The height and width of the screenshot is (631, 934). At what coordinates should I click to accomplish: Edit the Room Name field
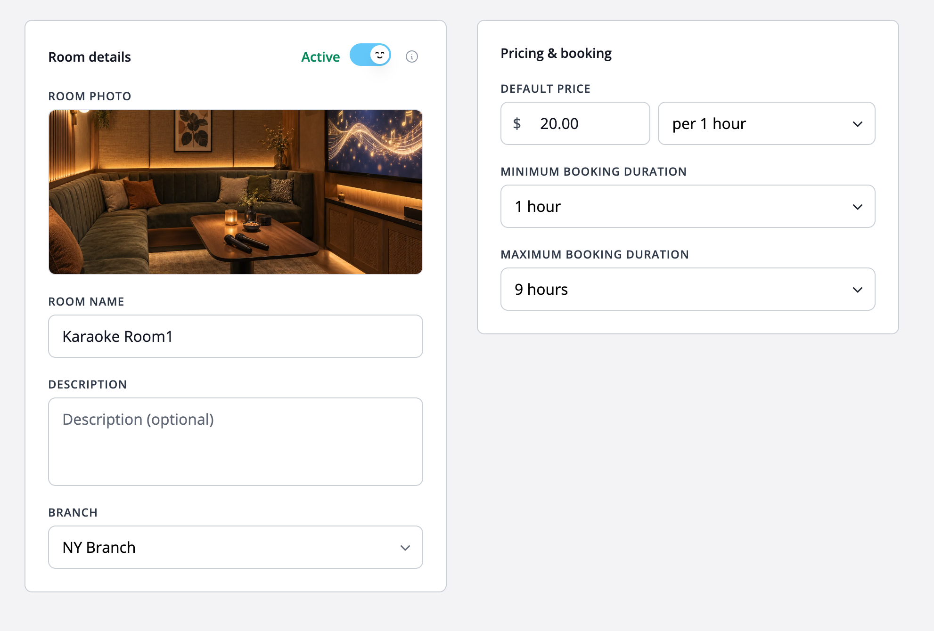point(236,336)
